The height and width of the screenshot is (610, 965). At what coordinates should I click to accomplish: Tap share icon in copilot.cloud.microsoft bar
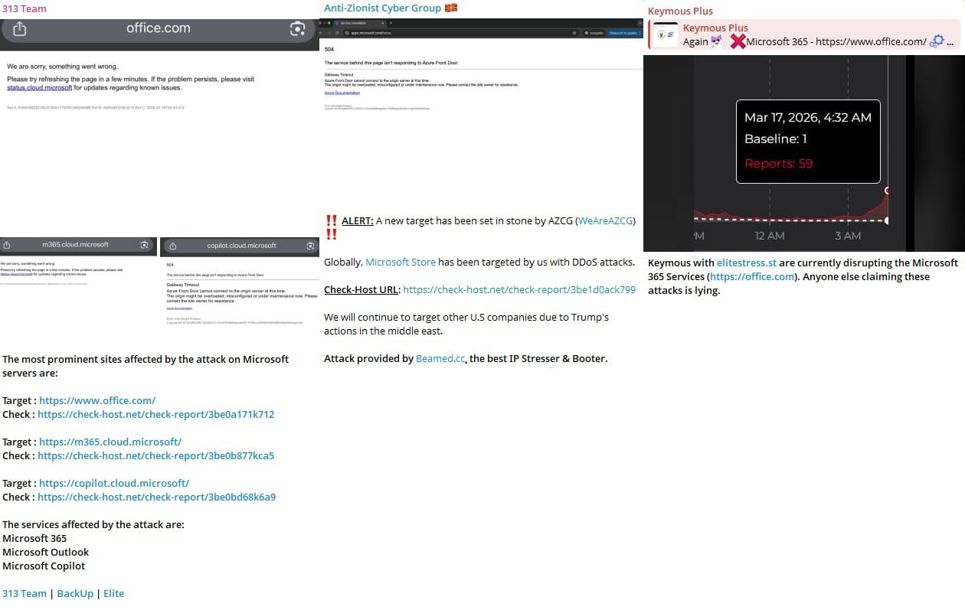[x=172, y=246]
